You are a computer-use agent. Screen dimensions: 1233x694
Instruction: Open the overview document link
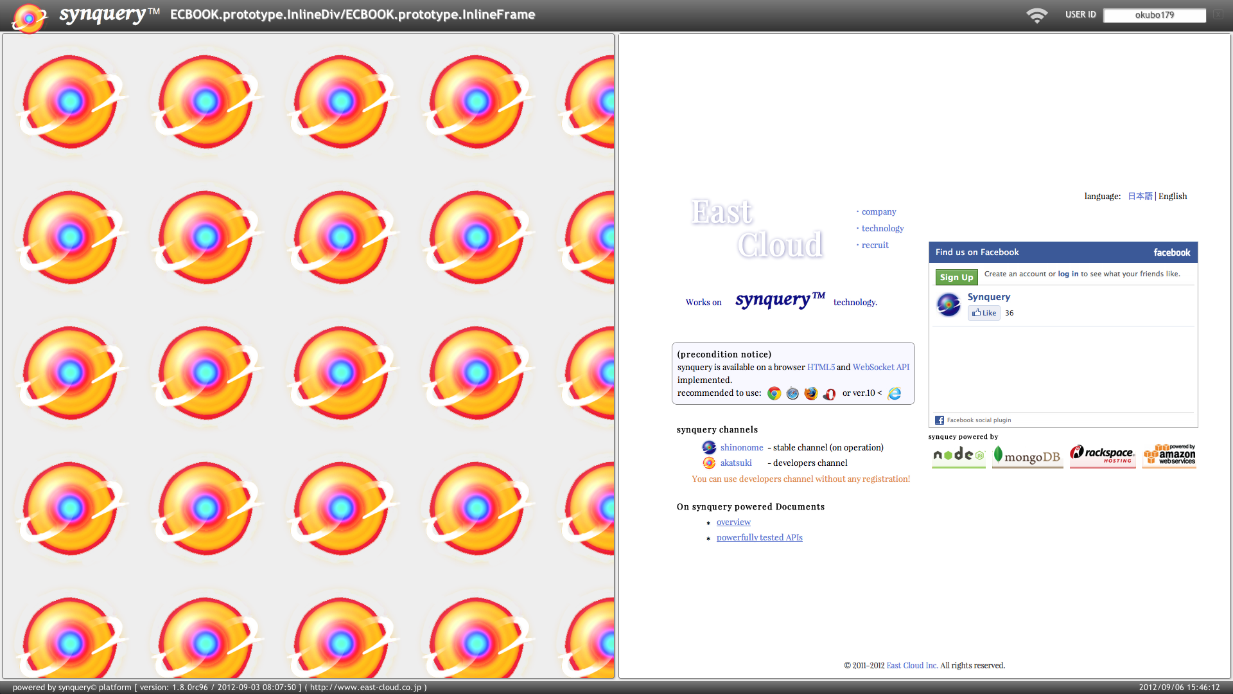click(733, 522)
